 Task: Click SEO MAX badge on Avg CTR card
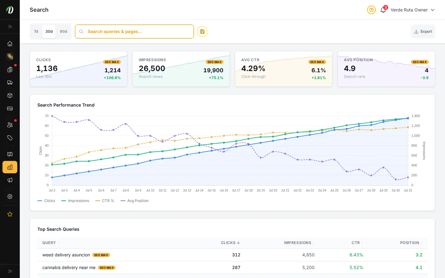coord(317,62)
